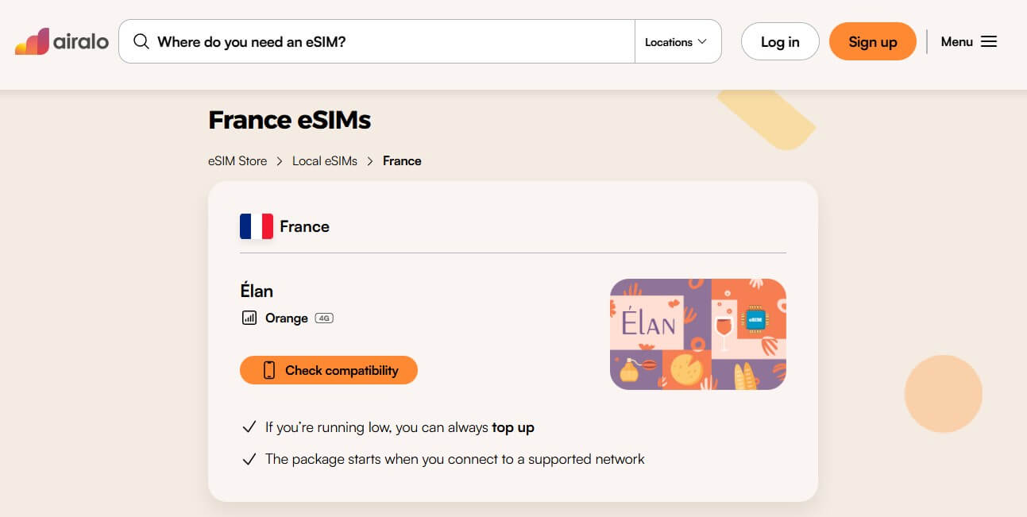Expand the Locations chevron arrow
The width and height of the screenshot is (1027, 517).
[x=702, y=42]
